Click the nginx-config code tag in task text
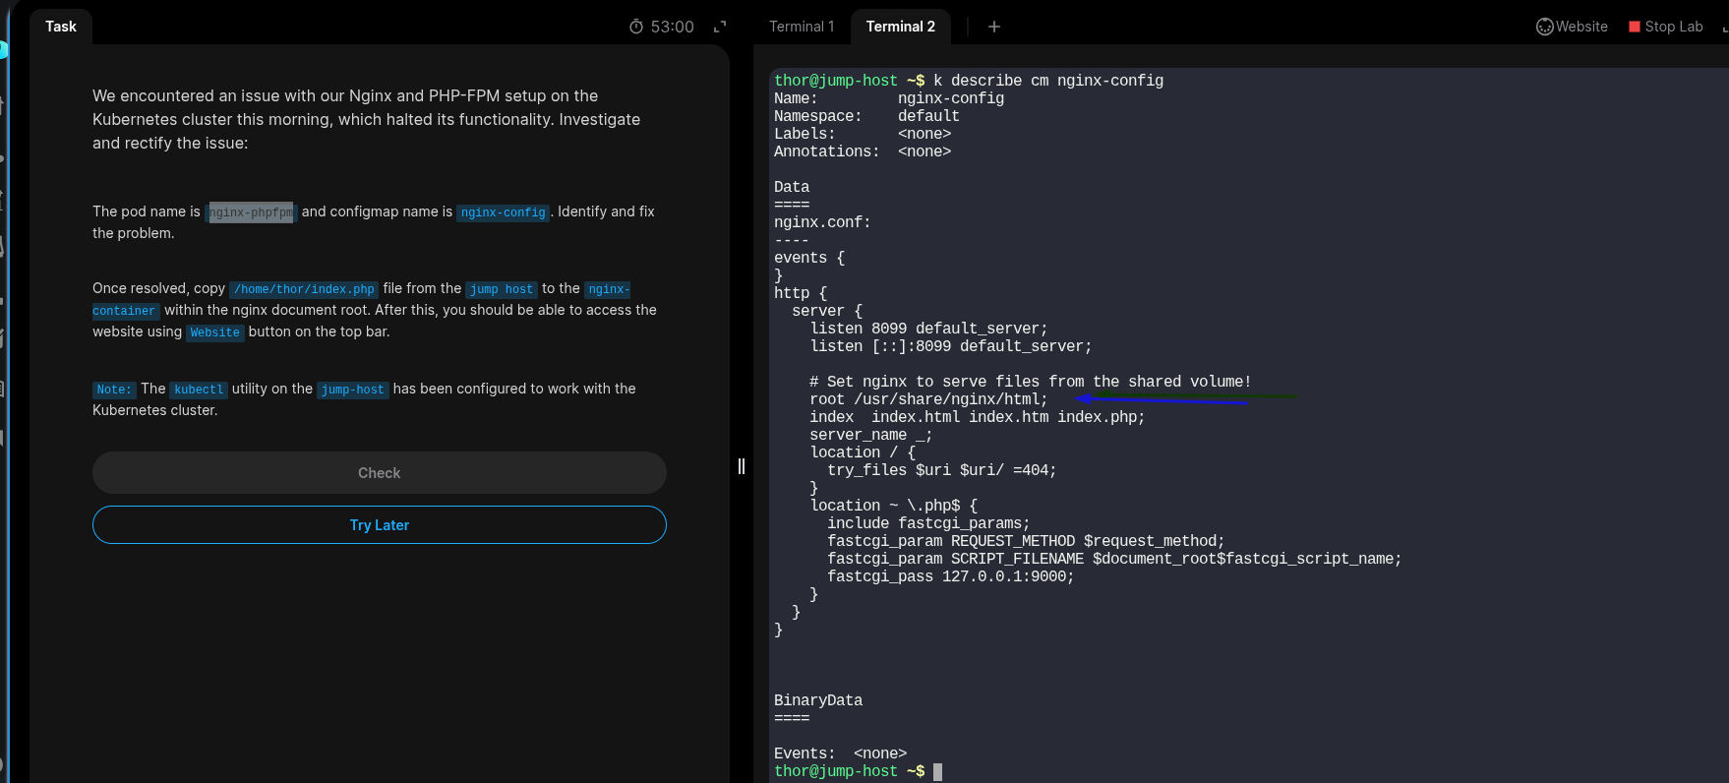 coord(503,212)
